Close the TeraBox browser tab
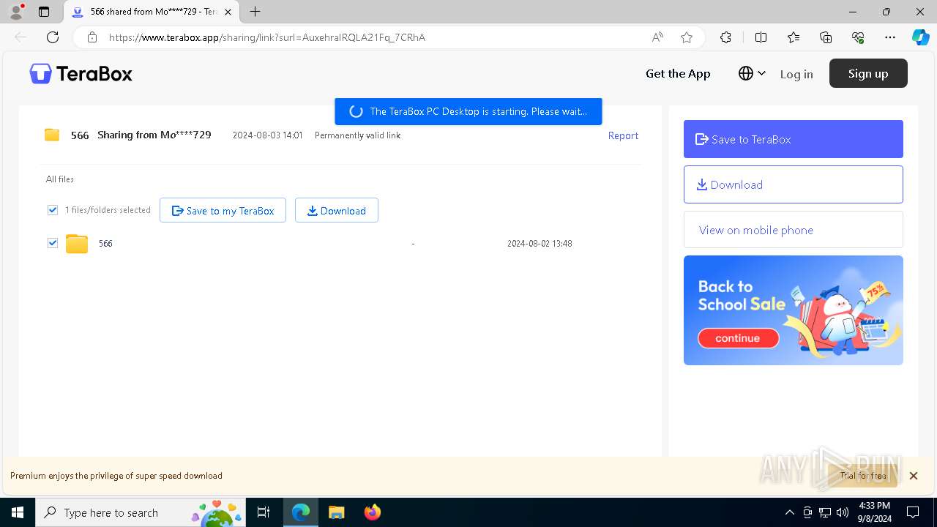The width and height of the screenshot is (937, 527). coord(228,12)
